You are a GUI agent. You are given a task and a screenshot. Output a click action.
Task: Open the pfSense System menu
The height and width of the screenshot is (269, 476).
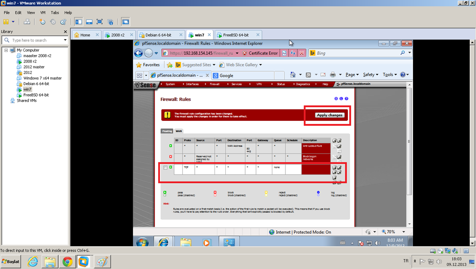tap(170, 84)
